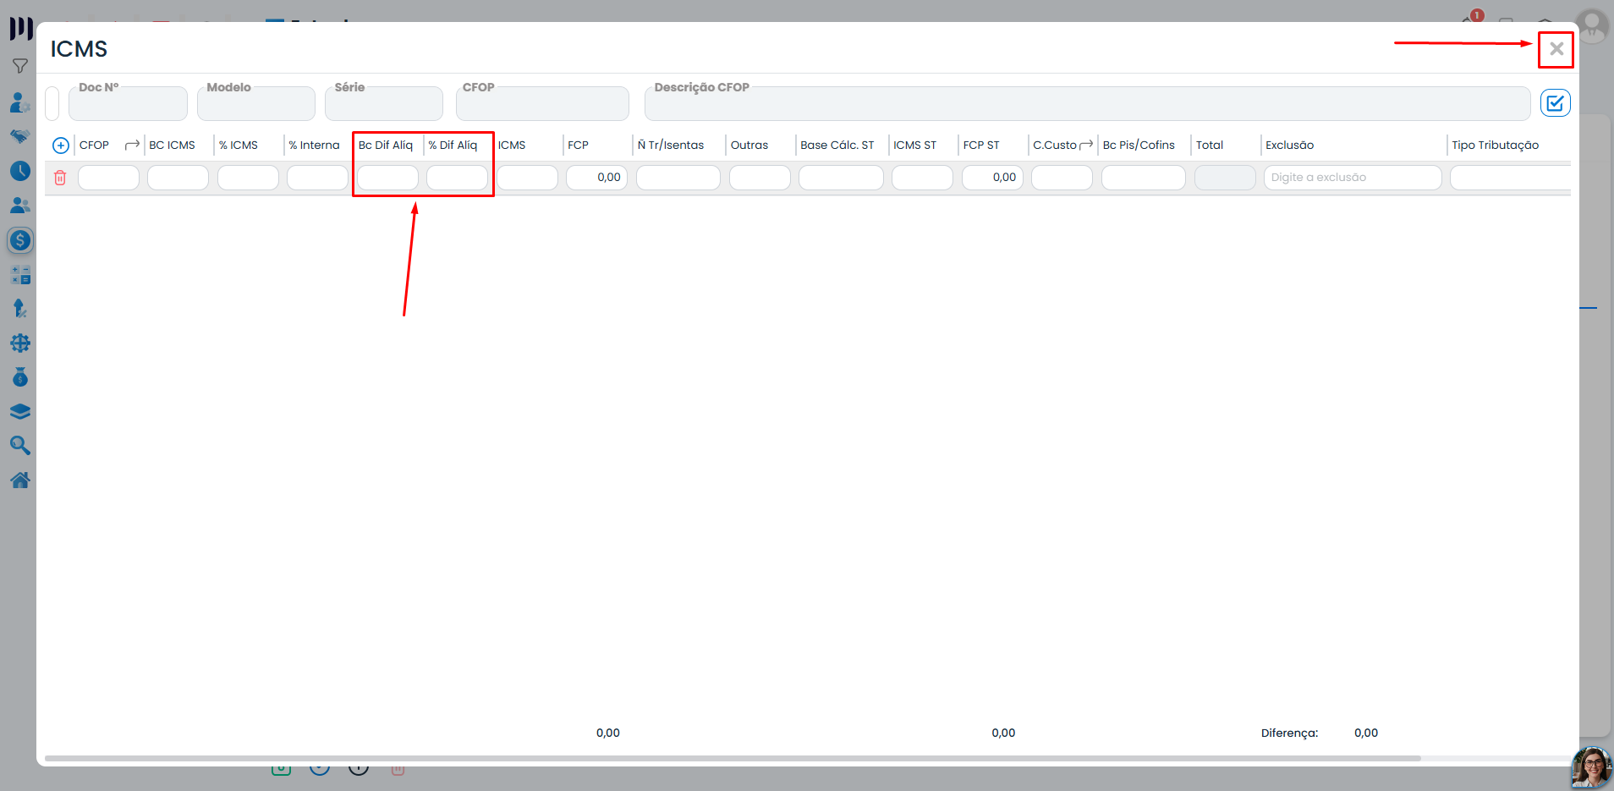Image resolution: width=1614 pixels, height=791 pixels.
Task: Click the Doc Nº input field
Action: (128, 103)
